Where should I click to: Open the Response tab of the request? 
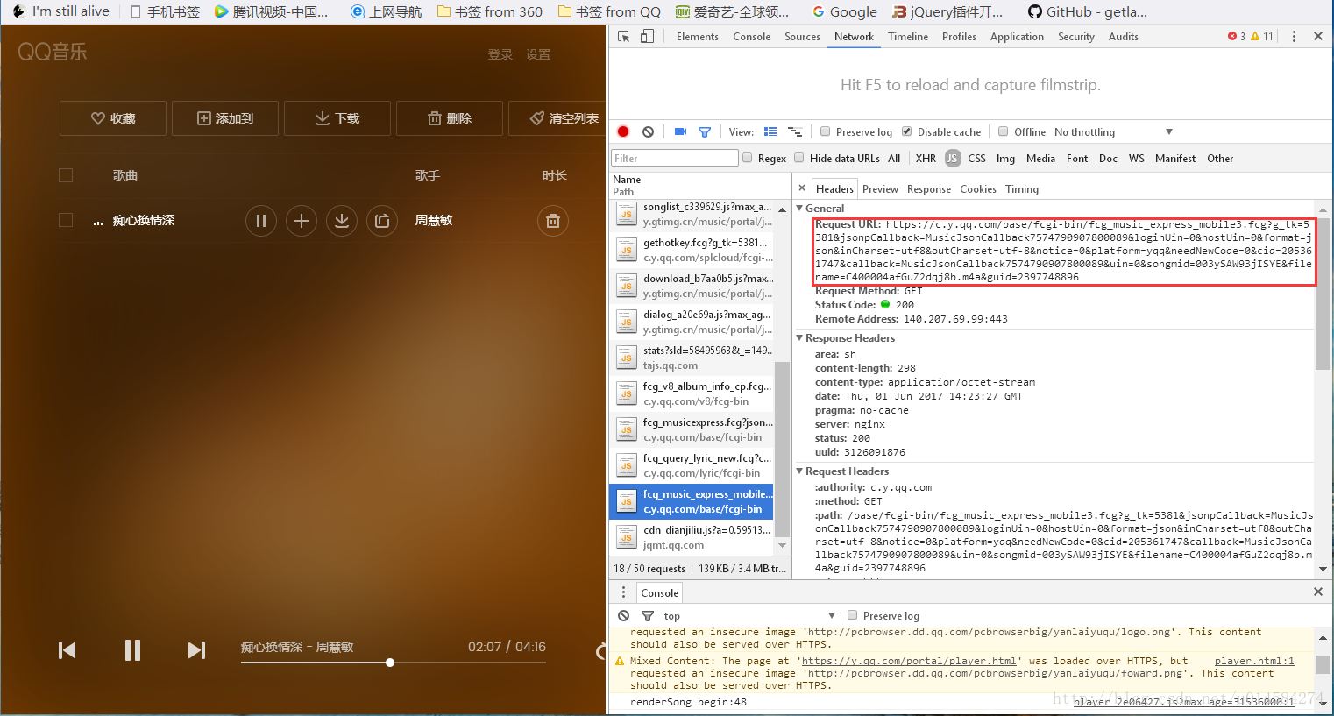pyautogui.click(x=929, y=189)
